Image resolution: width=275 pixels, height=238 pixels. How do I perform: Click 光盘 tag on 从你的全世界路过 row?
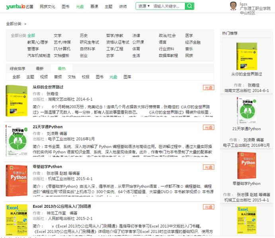[x=209, y=88]
